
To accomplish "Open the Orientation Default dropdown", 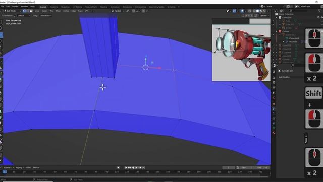I will 22,16.
